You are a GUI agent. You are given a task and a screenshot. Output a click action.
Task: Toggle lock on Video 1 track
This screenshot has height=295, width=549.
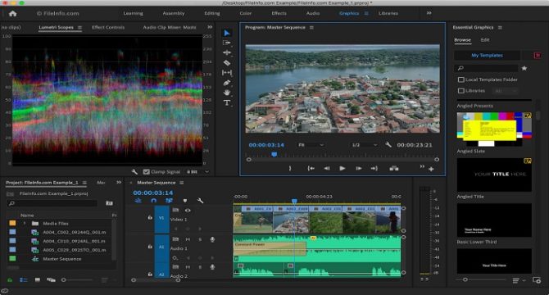(150, 217)
